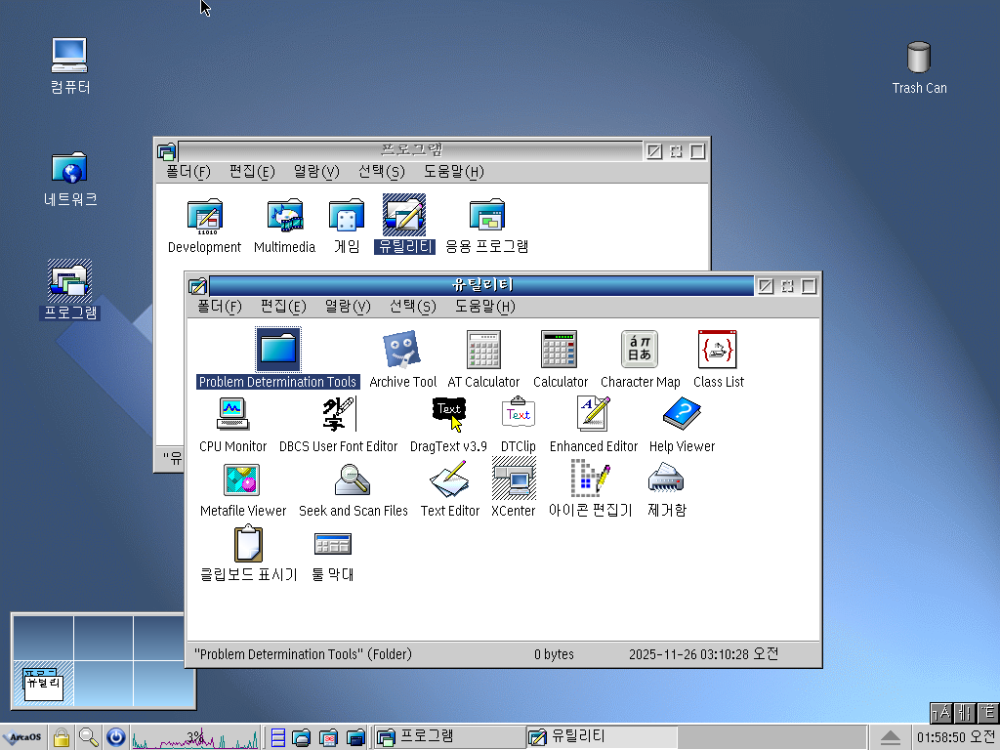Image resolution: width=1000 pixels, height=750 pixels.
Task: Open the XCenter icon
Action: [513, 479]
